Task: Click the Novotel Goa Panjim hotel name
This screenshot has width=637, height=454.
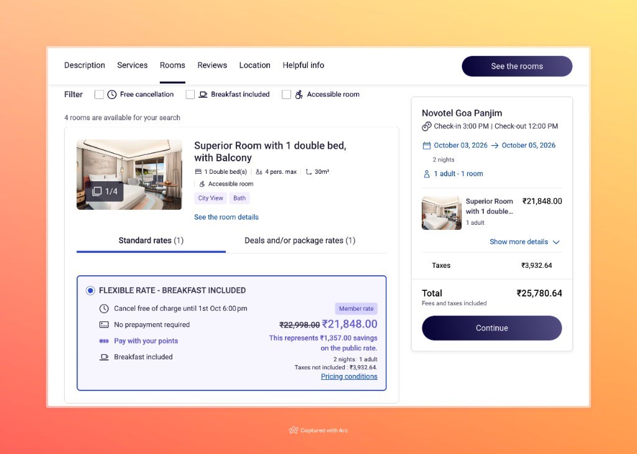Action: pyautogui.click(x=462, y=113)
